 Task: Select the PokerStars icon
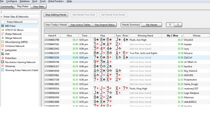(x=3, y=58)
